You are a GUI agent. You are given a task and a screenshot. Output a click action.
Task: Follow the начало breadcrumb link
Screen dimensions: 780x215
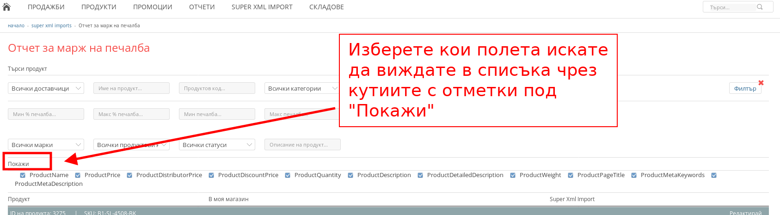(x=16, y=26)
